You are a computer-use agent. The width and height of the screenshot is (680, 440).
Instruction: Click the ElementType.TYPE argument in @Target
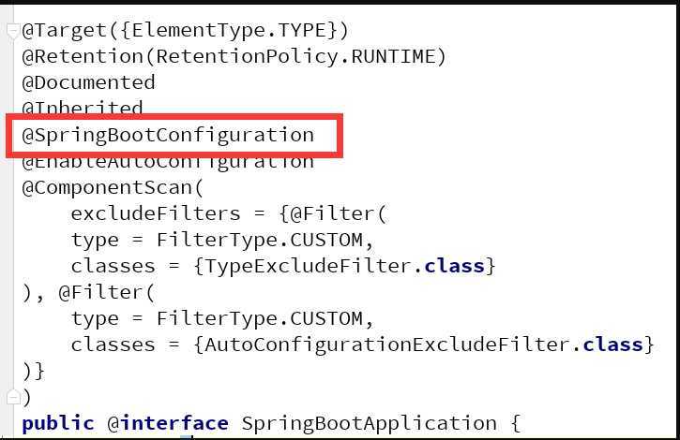(229, 31)
